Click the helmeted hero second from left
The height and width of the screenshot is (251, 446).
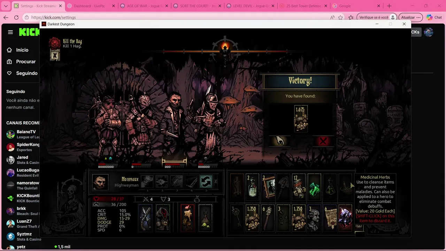[142, 124]
